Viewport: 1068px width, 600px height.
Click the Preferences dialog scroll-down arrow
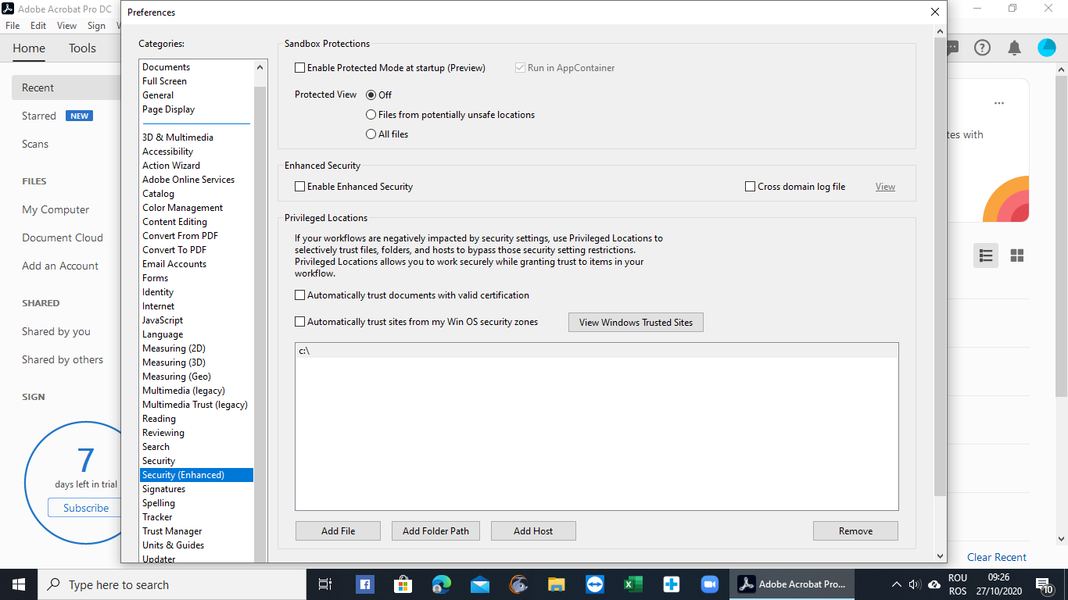(x=941, y=555)
